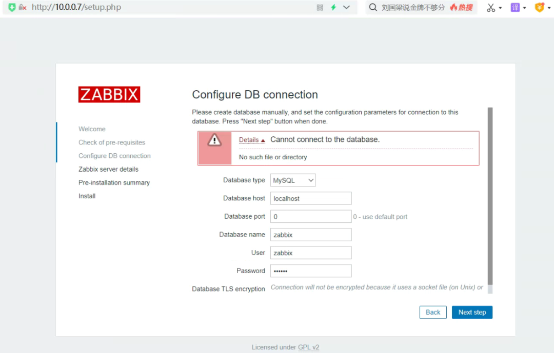Click the green lightning speed mode icon
Image resolution: width=554 pixels, height=353 pixels.
pos(333,8)
